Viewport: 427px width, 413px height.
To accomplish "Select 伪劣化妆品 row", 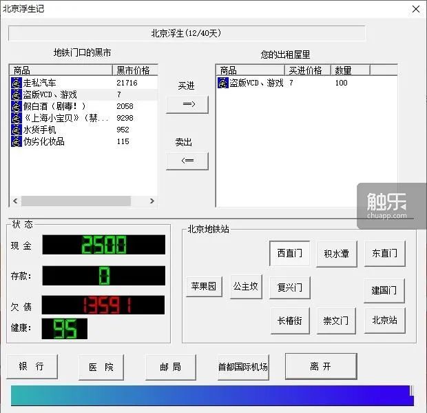I will point(84,141).
